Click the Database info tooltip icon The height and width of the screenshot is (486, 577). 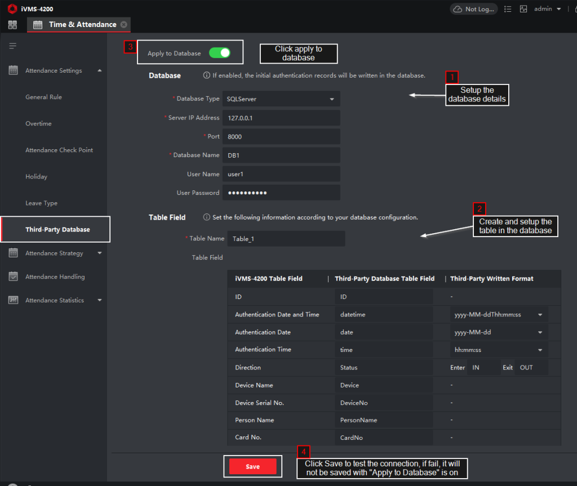tap(207, 75)
